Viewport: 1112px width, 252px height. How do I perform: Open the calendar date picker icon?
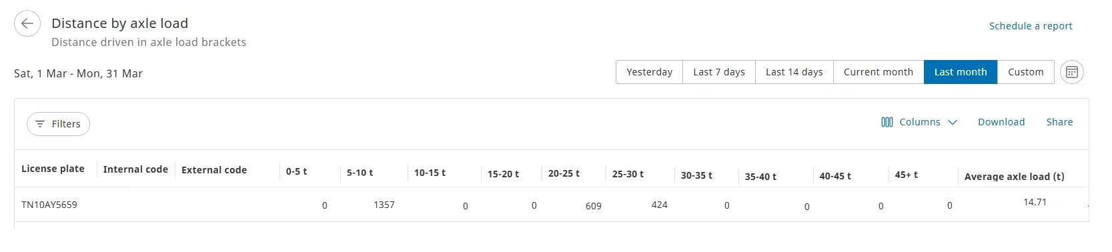tap(1071, 72)
